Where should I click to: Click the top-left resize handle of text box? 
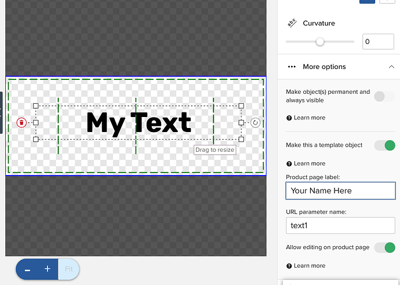tap(36, 106)
